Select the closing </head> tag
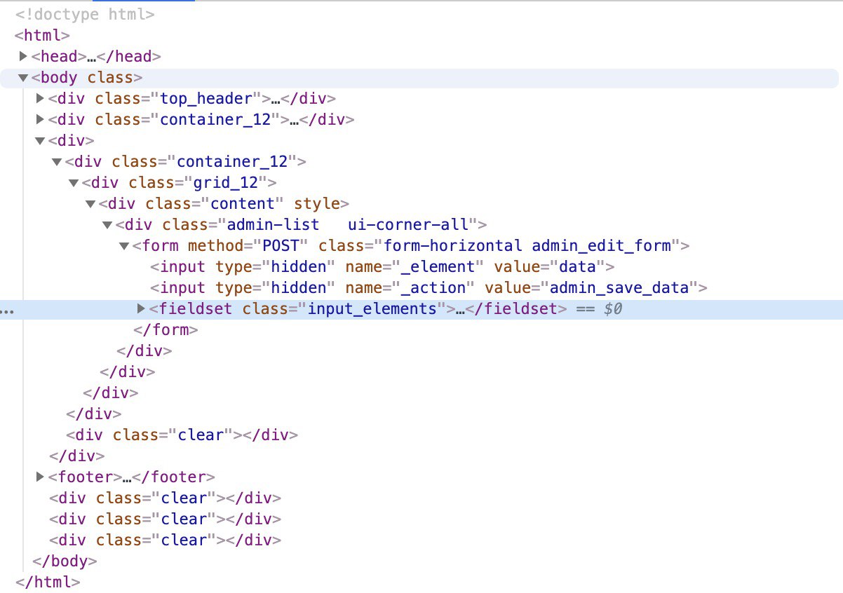This screenshot has height=593, width=843. [x=128, y=56]
